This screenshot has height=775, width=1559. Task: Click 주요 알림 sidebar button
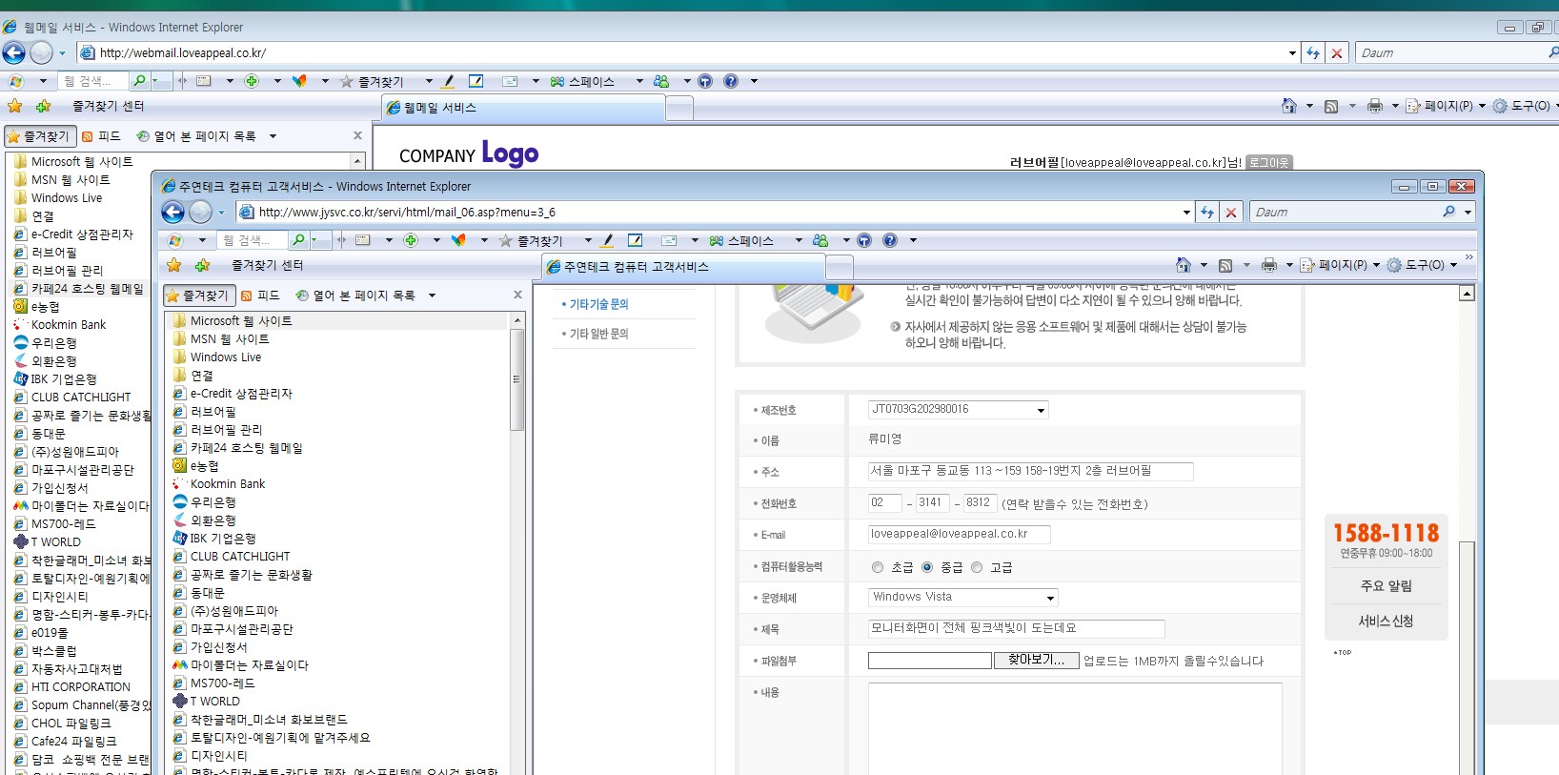click(1386, 586)
